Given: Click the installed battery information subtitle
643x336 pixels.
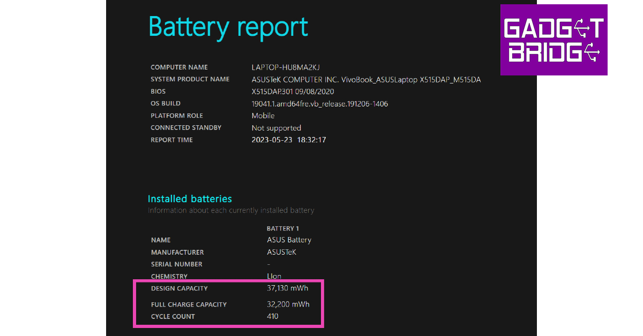Looking at the screenshot, I should (x=230, y=210).
